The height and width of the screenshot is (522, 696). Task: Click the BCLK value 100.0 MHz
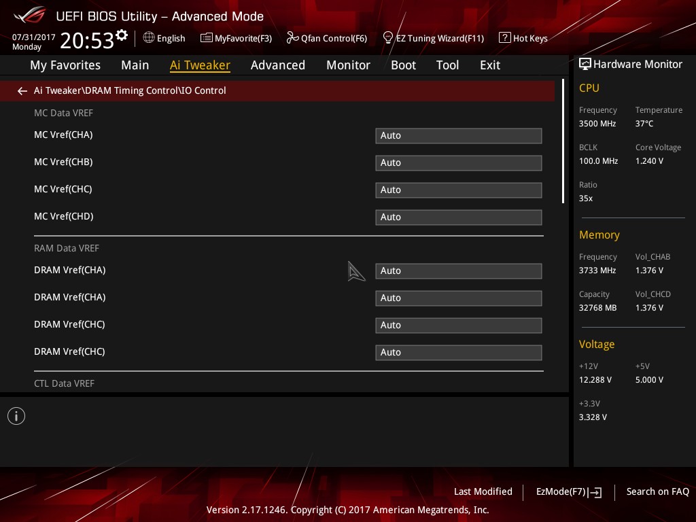point(598,161)
